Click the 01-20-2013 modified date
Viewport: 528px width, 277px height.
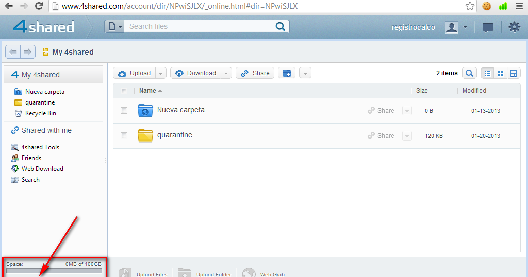click(x=486, y=136)
